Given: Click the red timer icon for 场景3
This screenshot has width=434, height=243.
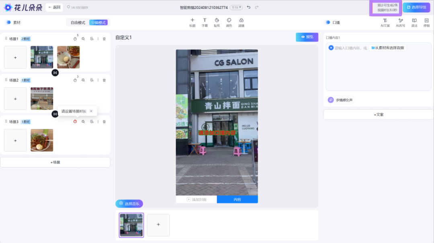Looking at the screenshot, I should tap(75, 121).
